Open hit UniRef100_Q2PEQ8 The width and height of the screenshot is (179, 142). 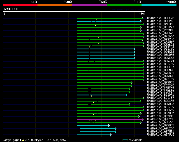pos(161,18)
